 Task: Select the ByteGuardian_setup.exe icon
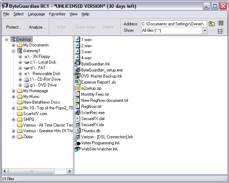pyautogui.click(x=78, y=70)
